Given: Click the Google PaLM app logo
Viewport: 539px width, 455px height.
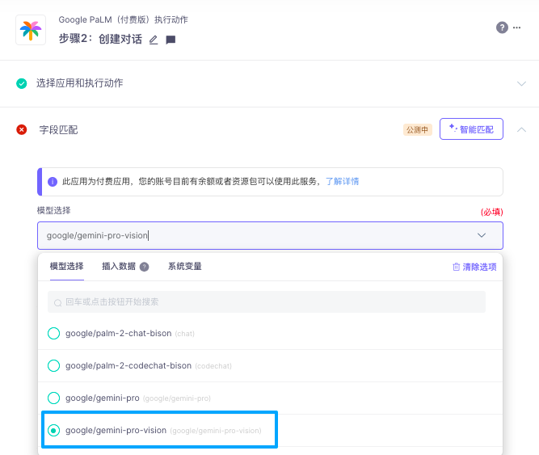Looking at the screenshot, I should pos(31,30).
